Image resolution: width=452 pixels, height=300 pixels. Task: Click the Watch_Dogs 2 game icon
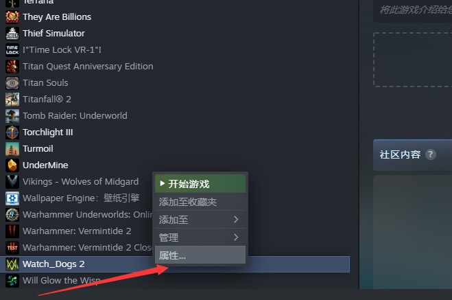12,264
